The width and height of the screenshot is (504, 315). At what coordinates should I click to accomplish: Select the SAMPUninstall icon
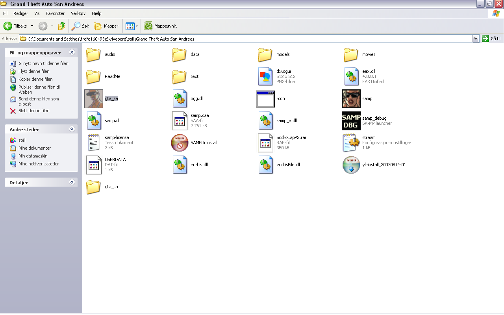coord(179,143)
